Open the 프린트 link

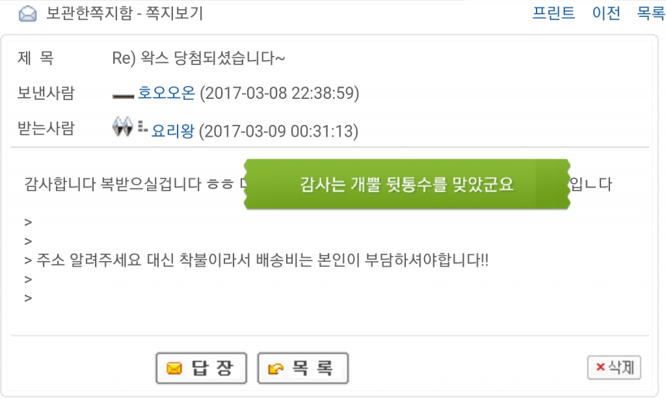553,13
